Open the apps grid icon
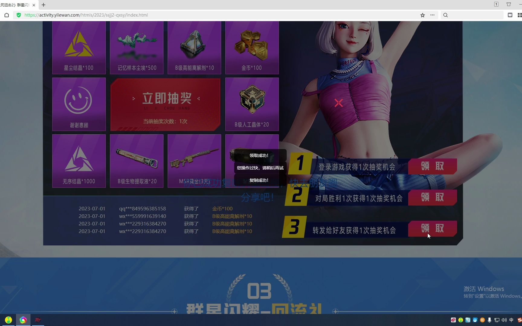This screenshot has height=326, width=522. (520, 15)
